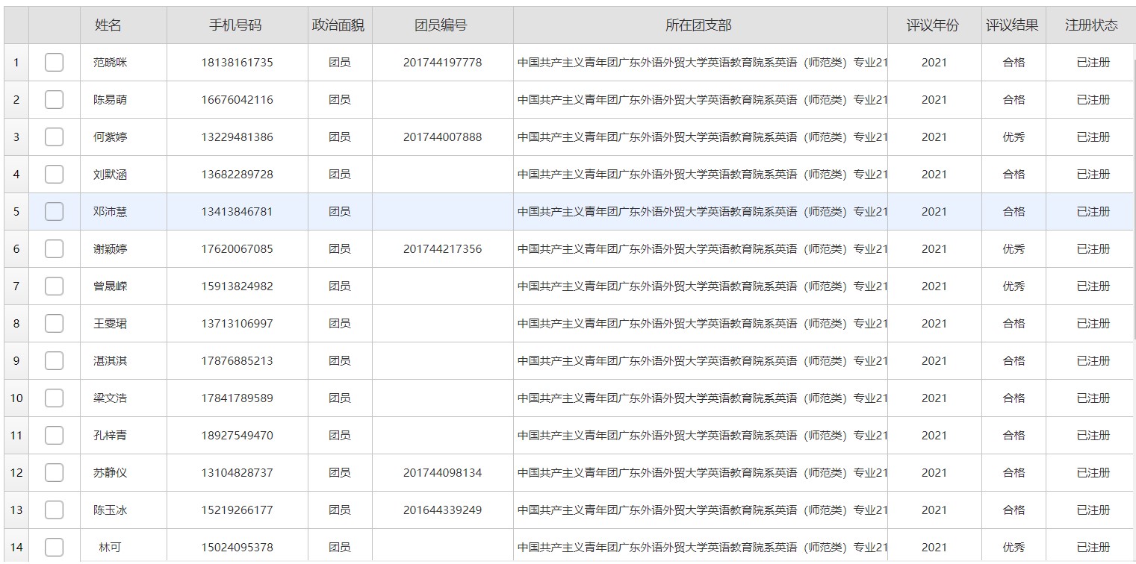Viewport: 1136px width, 564px height.
Task: Enable the checkbox for 梁文浩
Action: click(x=54, y=398)
